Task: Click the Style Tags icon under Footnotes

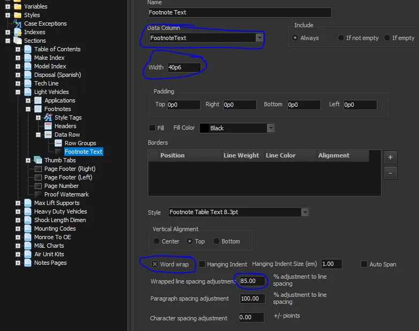Action: 48,117
